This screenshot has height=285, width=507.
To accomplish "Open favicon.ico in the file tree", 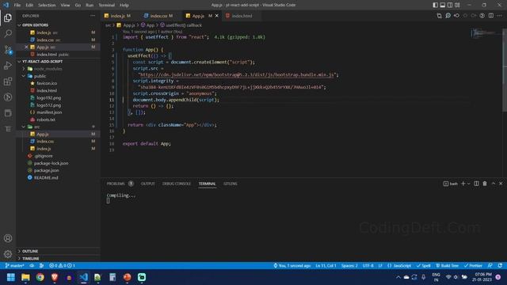I will [x=47, y=83].
